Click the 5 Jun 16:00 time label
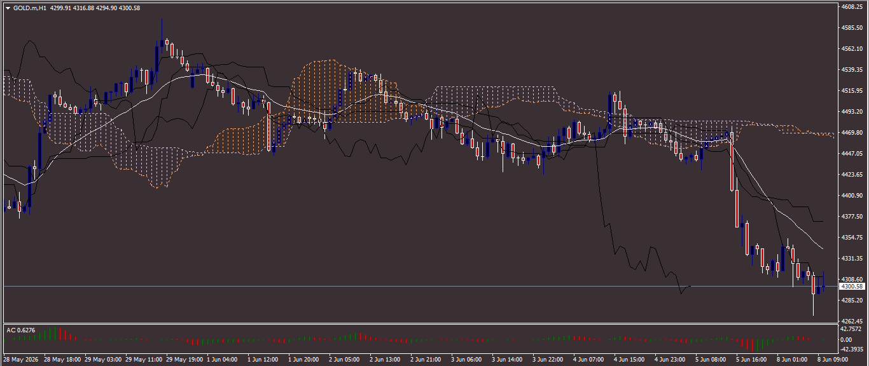Image resolution: width=869 pixels, height=366 pixels. tap(752, 360)
